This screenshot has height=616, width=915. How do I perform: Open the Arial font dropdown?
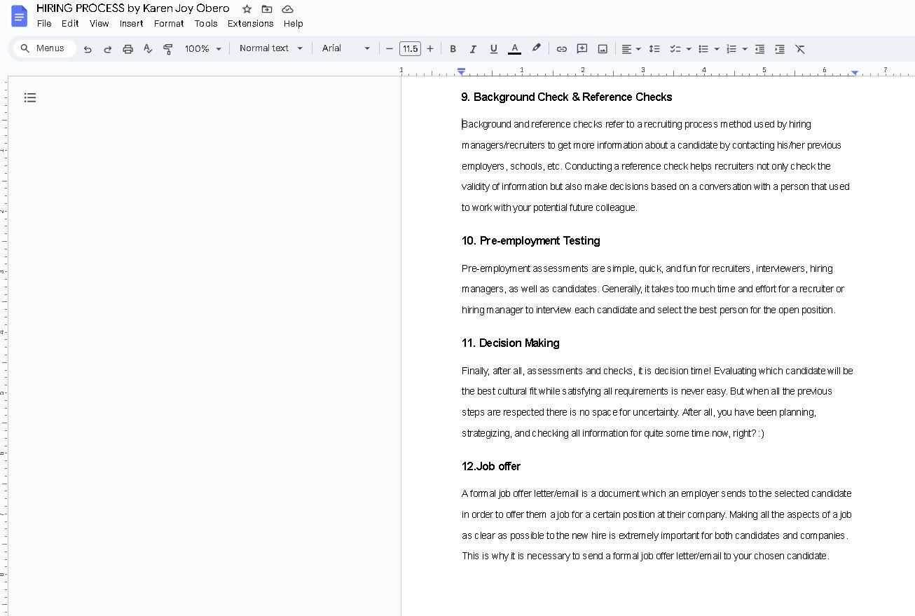346,48
